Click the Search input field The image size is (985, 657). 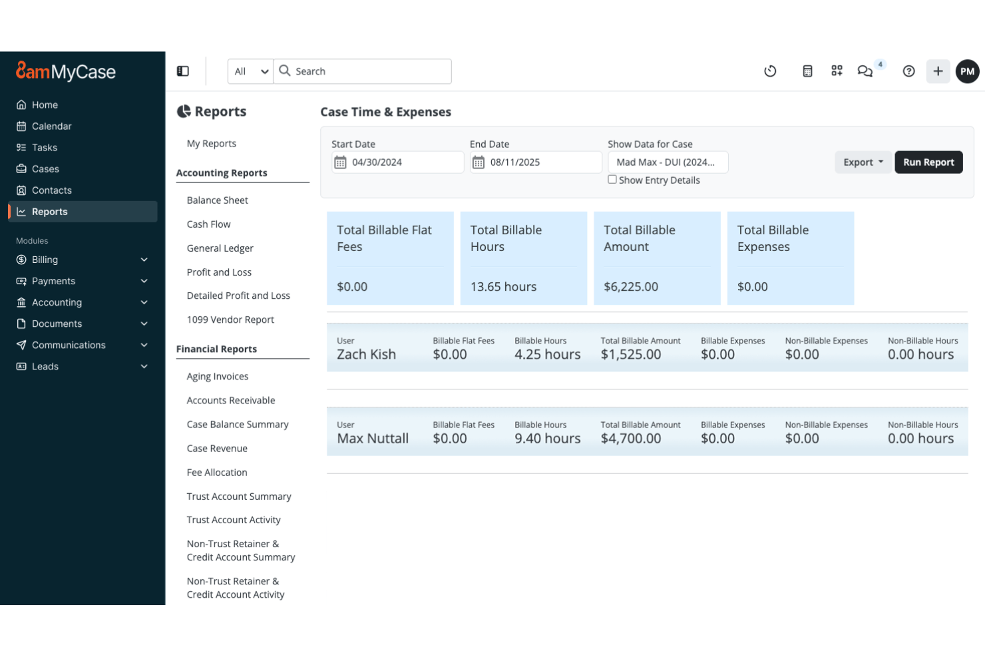pyautogui.click(x=363, y=71)
